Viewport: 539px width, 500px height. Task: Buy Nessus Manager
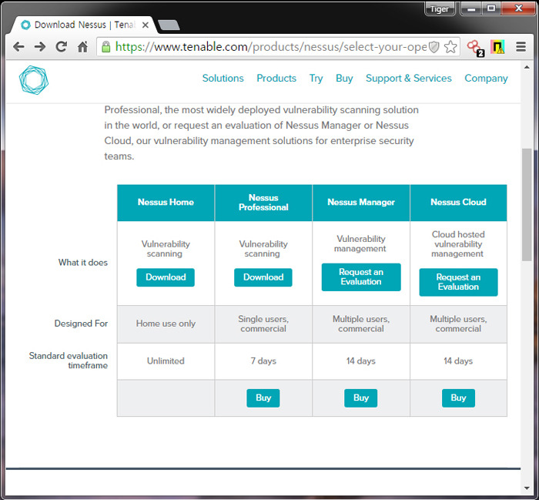pyautogui.click(x=361, y=398)
